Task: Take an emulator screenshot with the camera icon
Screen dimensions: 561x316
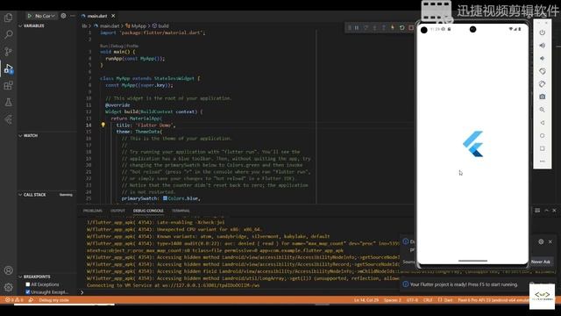Action: point(543,97)
